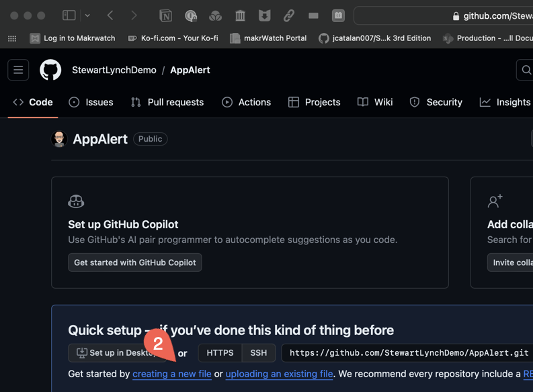
Task: Open the Production bookmark
Action: [x=488, y=38]
